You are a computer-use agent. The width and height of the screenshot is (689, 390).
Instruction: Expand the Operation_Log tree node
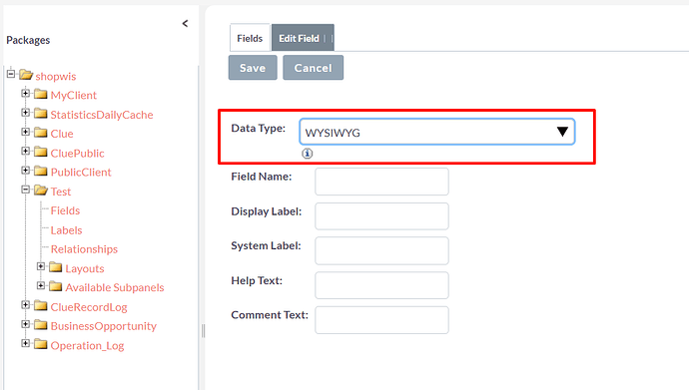[x=26, y=343]
